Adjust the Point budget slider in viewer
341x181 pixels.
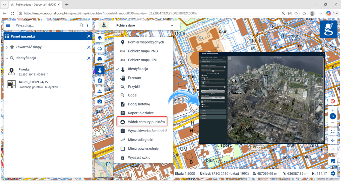tap(213, 67)
